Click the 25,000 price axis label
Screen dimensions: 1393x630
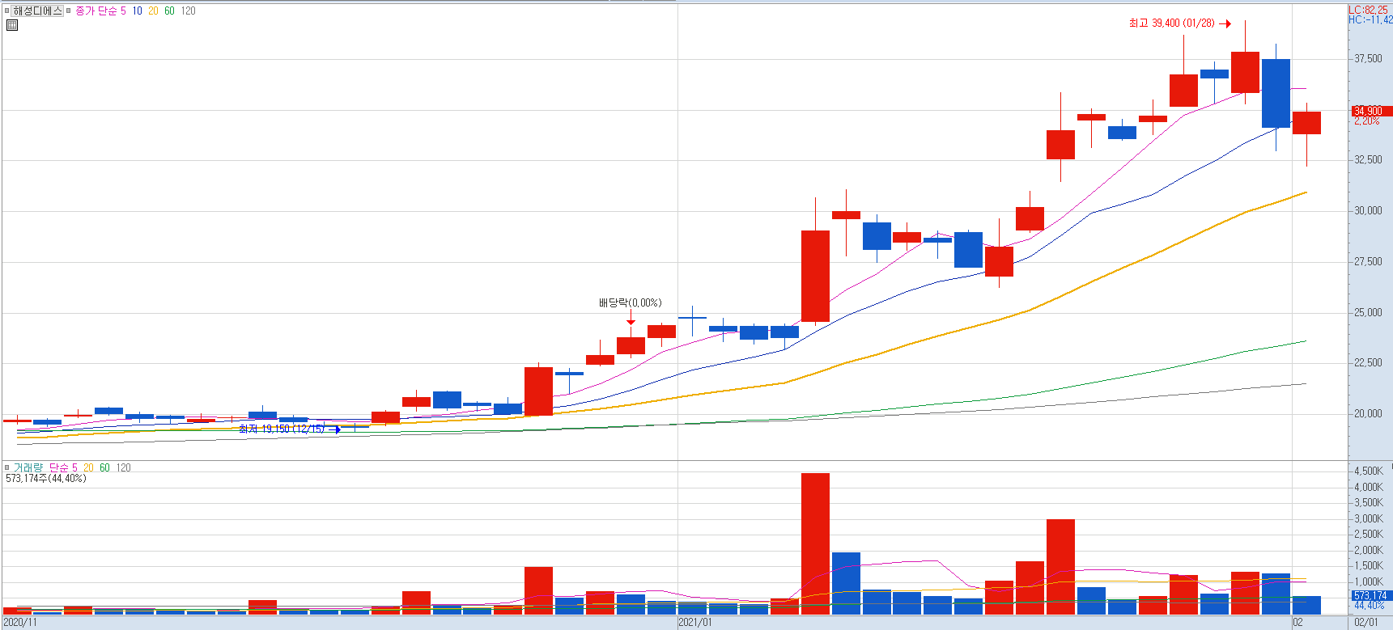point(1368,313)
